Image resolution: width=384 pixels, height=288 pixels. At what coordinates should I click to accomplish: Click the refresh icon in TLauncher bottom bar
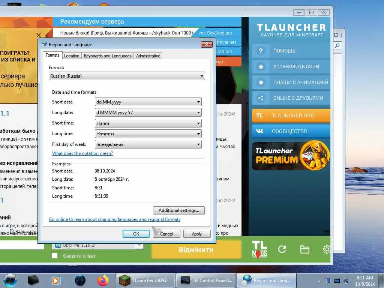(282, 249)
